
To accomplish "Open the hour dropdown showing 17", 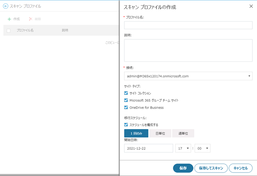I will 183,148.
